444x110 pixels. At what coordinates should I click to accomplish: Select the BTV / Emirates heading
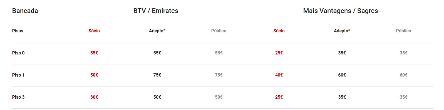pyautogui.click(x=156, y=11)
